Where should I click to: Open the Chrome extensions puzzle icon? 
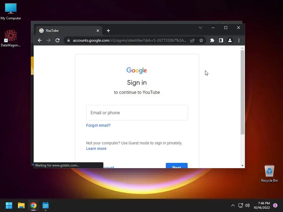(212, 40)
